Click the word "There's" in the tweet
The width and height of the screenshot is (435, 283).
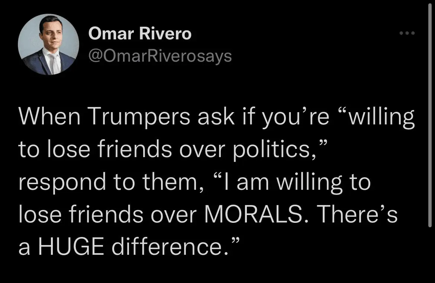358,214
